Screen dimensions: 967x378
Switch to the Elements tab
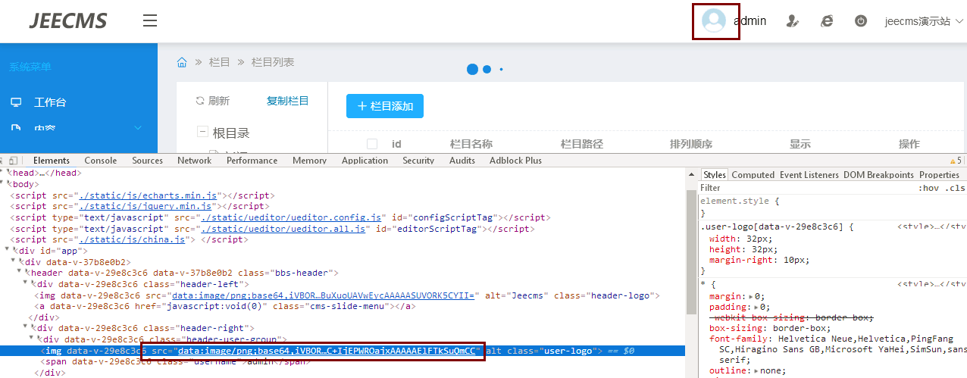(x=52, y=161)
